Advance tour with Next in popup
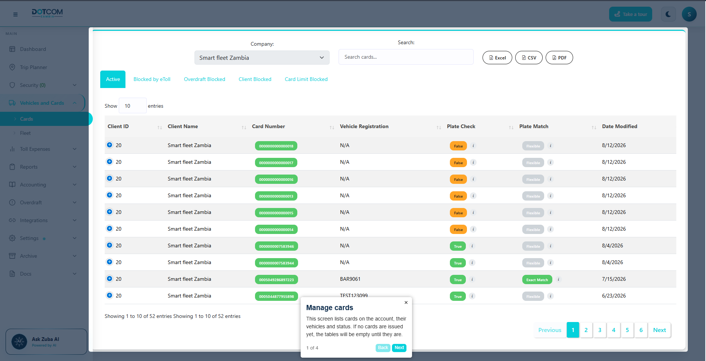706x361 pixels. [399, 348]
